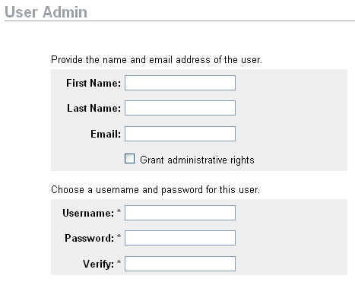Click the required asterisk beside Verify
The image size is (355, 282).
119,262
